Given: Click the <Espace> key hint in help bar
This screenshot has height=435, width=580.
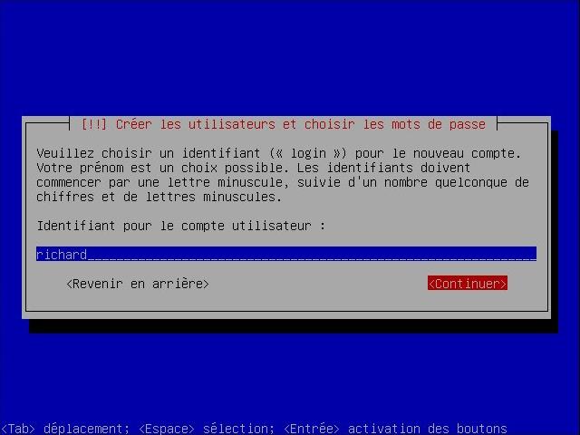Looking at the screenshot, I should coord(167,429).
